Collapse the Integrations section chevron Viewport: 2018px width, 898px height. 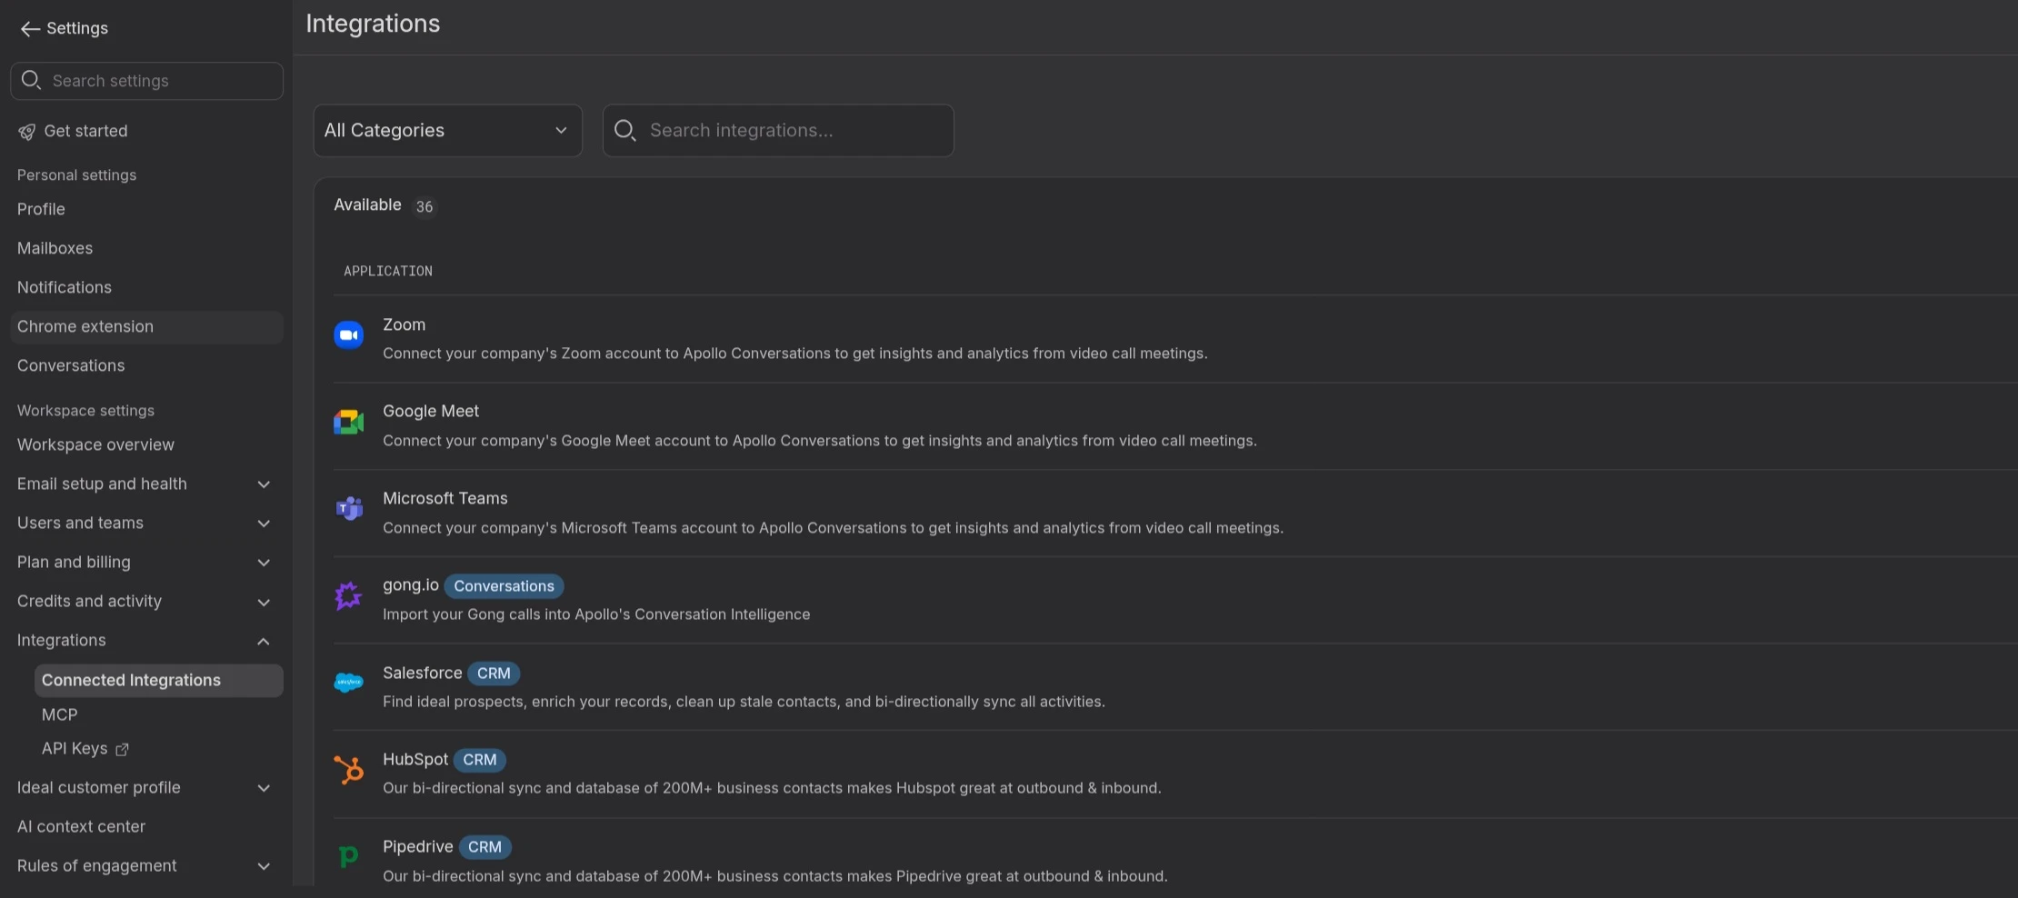[264, 642]
